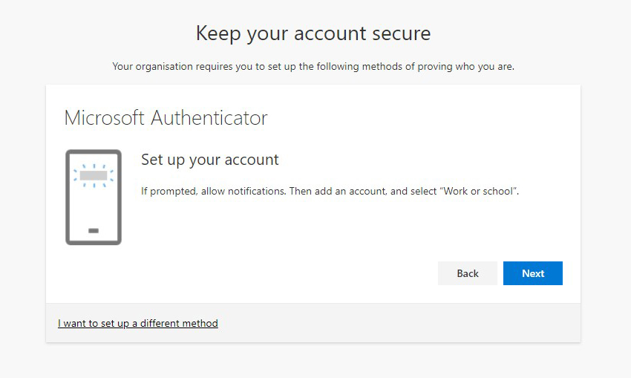The height and width of the screenshot is (378, 631).
Task: Click the notification banner on the phone graphic
Action: pos(94,176)
